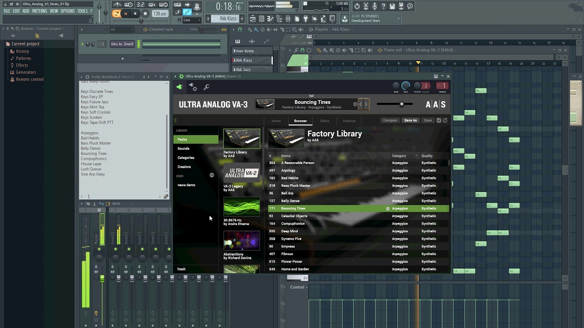Select Abstractions pack thumbnail

(x=241, y=241)
